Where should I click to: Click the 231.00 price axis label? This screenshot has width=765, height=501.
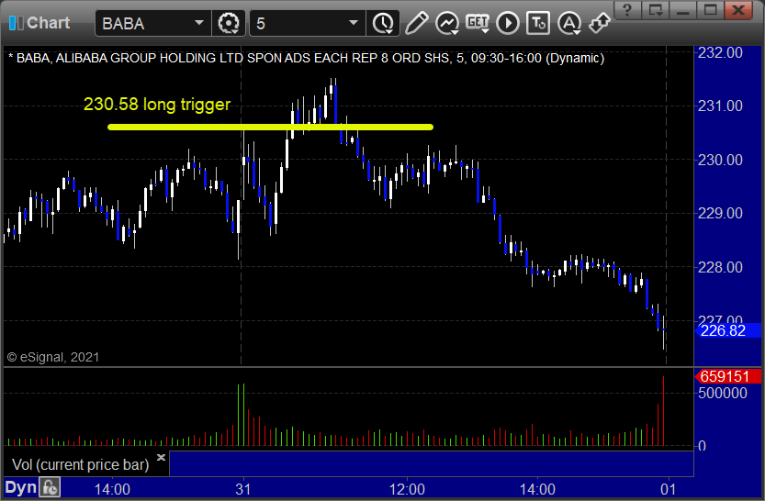720,106
